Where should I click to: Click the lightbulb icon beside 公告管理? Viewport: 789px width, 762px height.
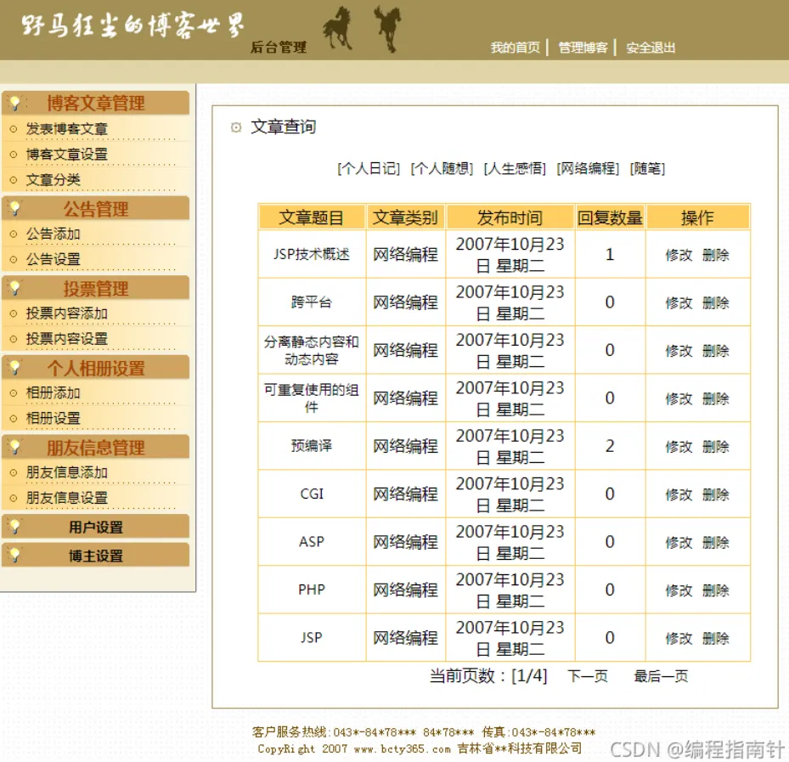pos(15,208)
